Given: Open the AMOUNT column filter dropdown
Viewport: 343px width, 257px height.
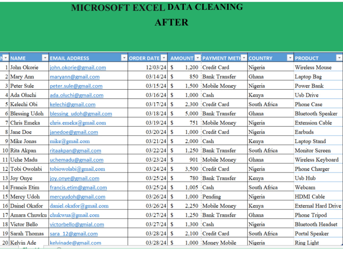Looking at the screenshot, I should [x=198, y=58].
